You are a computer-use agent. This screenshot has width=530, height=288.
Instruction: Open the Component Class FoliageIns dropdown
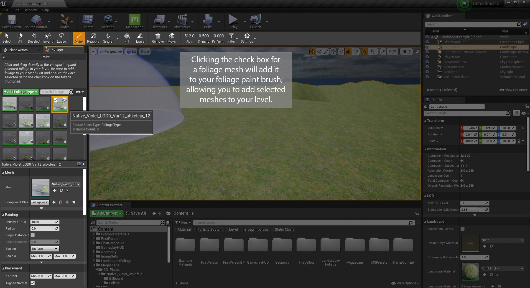pyautogui.click(x=40, y=202)
